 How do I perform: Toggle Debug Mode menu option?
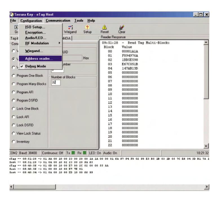point(41,66)
